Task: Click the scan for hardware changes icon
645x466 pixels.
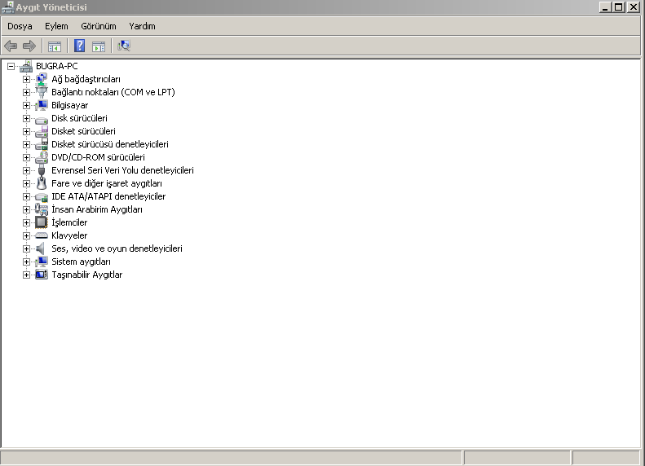Action: 124,46
